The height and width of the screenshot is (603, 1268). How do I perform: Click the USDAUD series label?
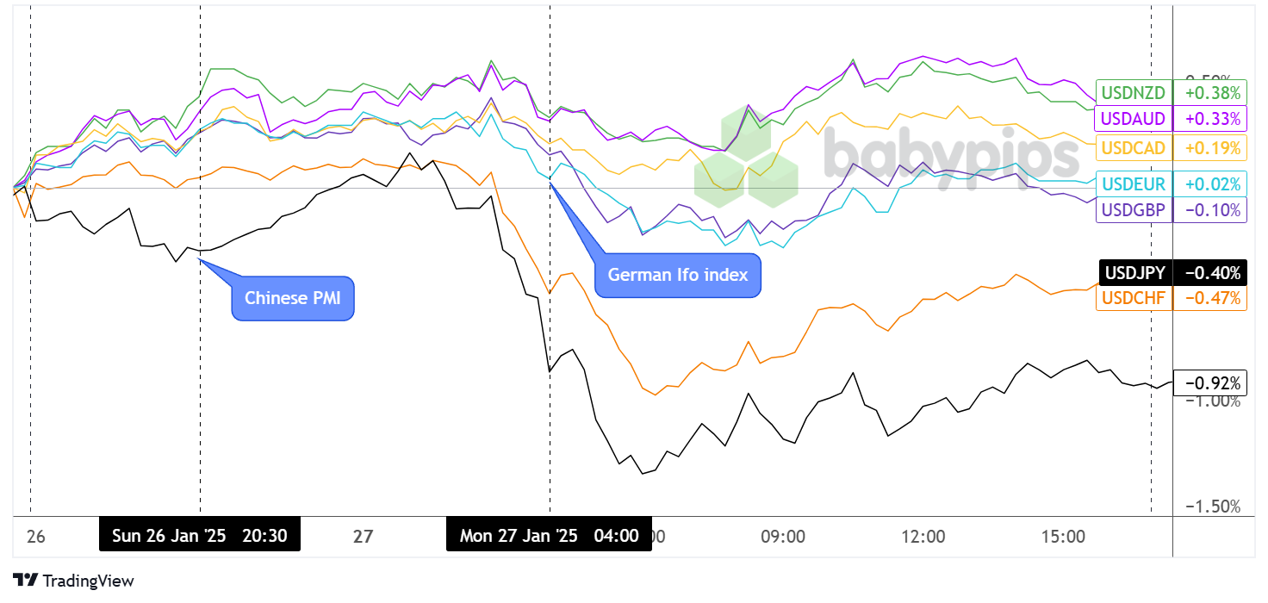coord(1134,118)
